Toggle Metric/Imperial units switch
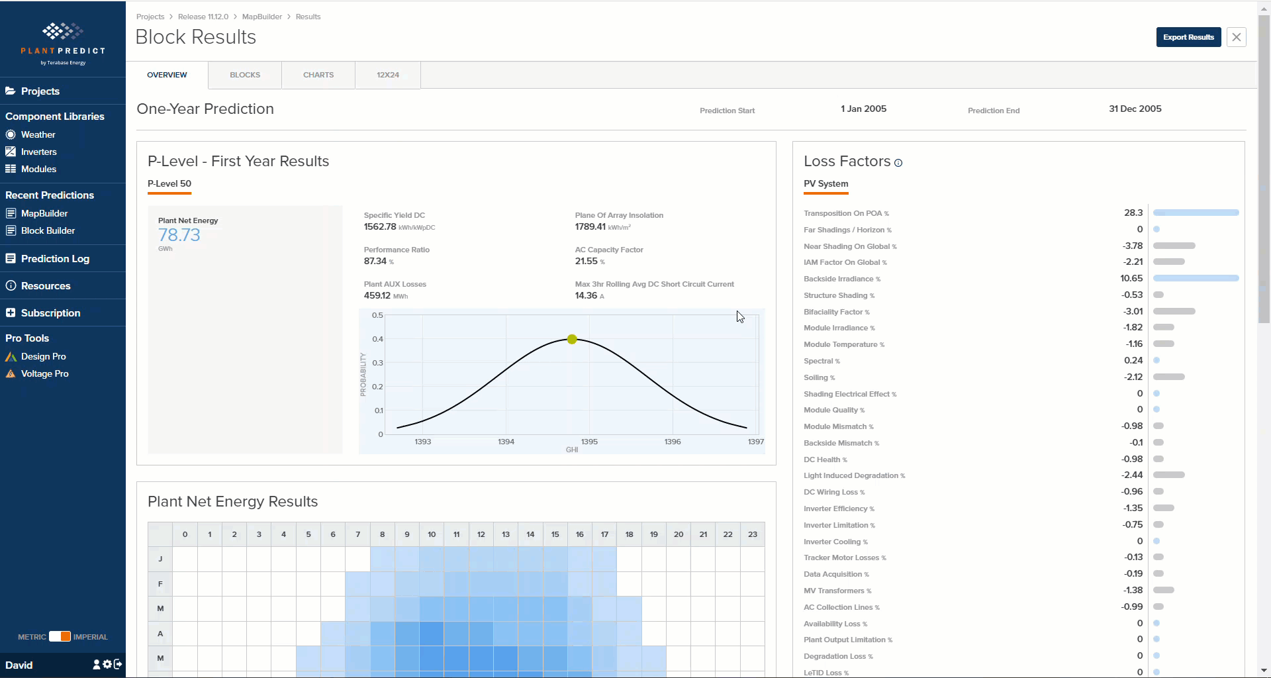The image size is (1271, 678). [x=60, y=636]
